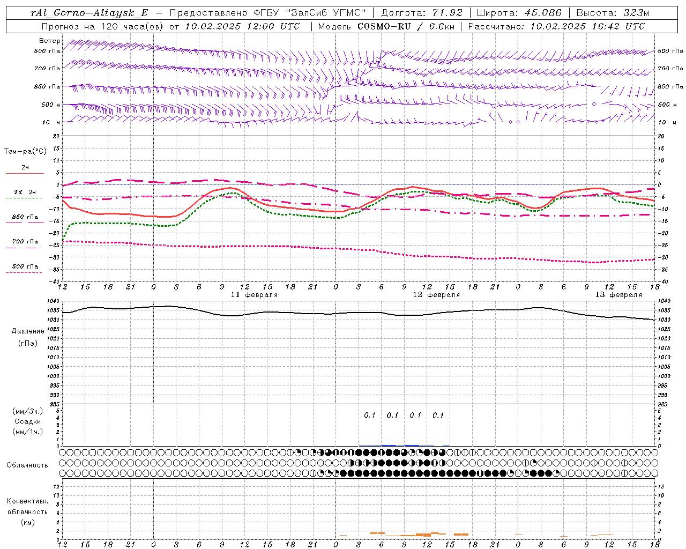Click the Прогноз на 120 часа(ов) text

tap(103, 26)
